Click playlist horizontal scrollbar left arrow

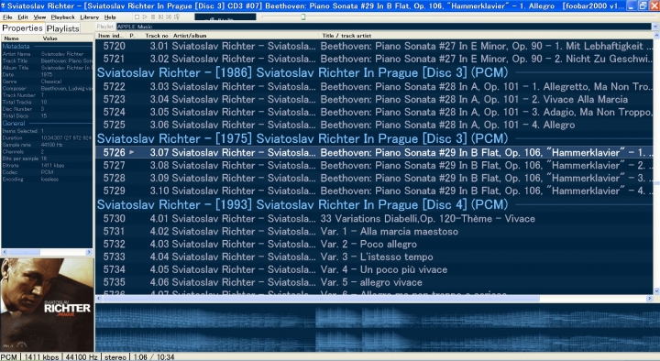pyautogui.click(x=99, y=299)
